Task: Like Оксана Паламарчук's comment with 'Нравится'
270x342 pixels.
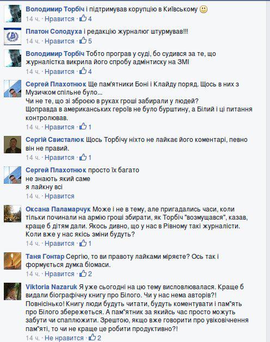Action: 59,244
